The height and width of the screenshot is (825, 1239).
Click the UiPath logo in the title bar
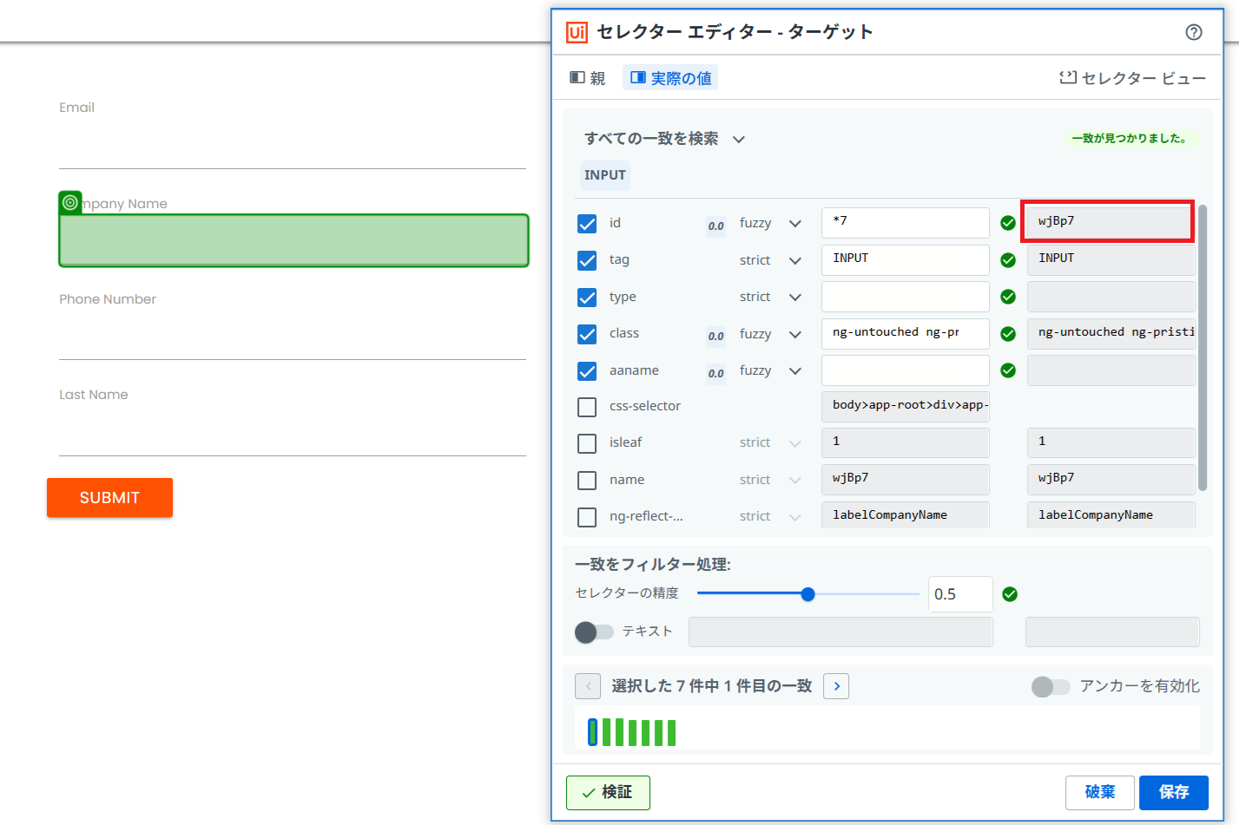coord(577,32)
